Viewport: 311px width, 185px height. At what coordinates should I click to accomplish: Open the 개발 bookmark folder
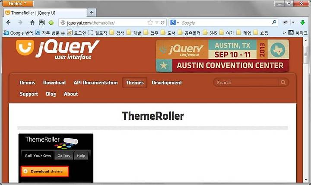tap(134, 33)
